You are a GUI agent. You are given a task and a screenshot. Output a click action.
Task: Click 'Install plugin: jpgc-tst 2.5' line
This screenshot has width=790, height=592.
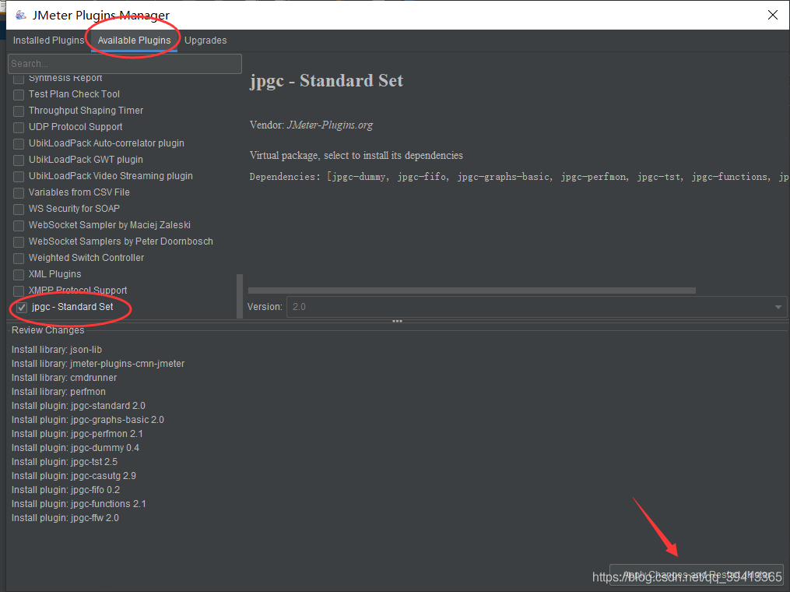click(x=64, y=462)
